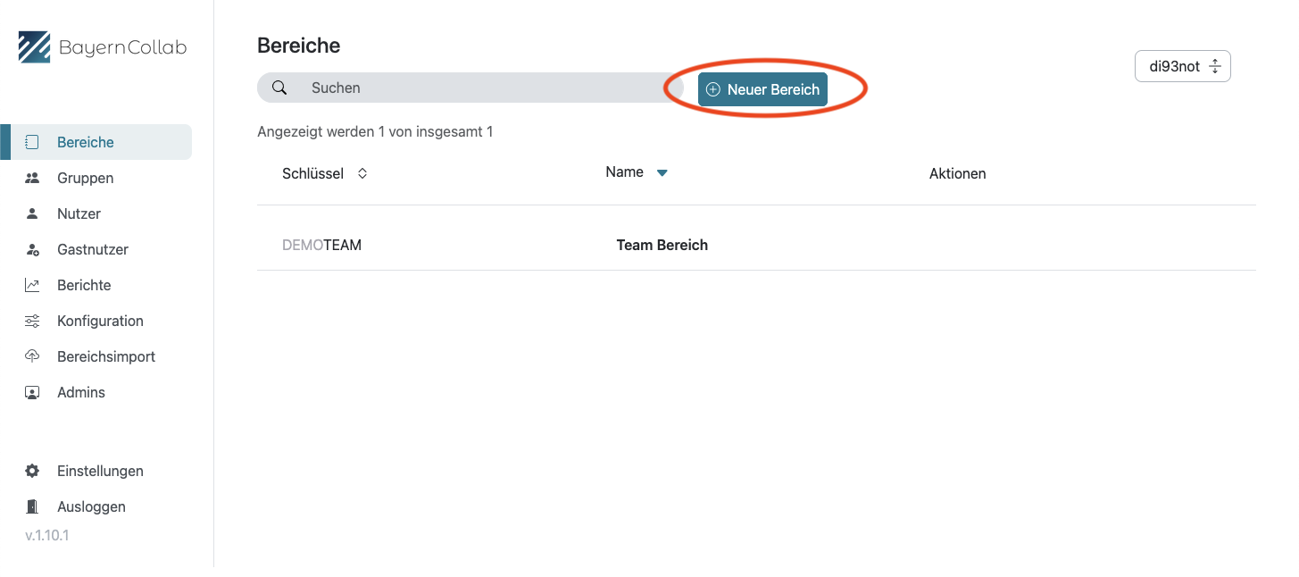Click the Bereichsimport cloud upload icon

32,356
